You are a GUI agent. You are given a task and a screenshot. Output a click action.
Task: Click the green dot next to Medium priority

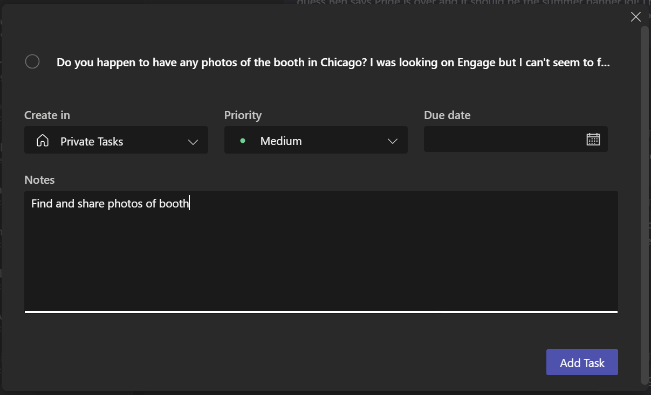pos(243,141)
